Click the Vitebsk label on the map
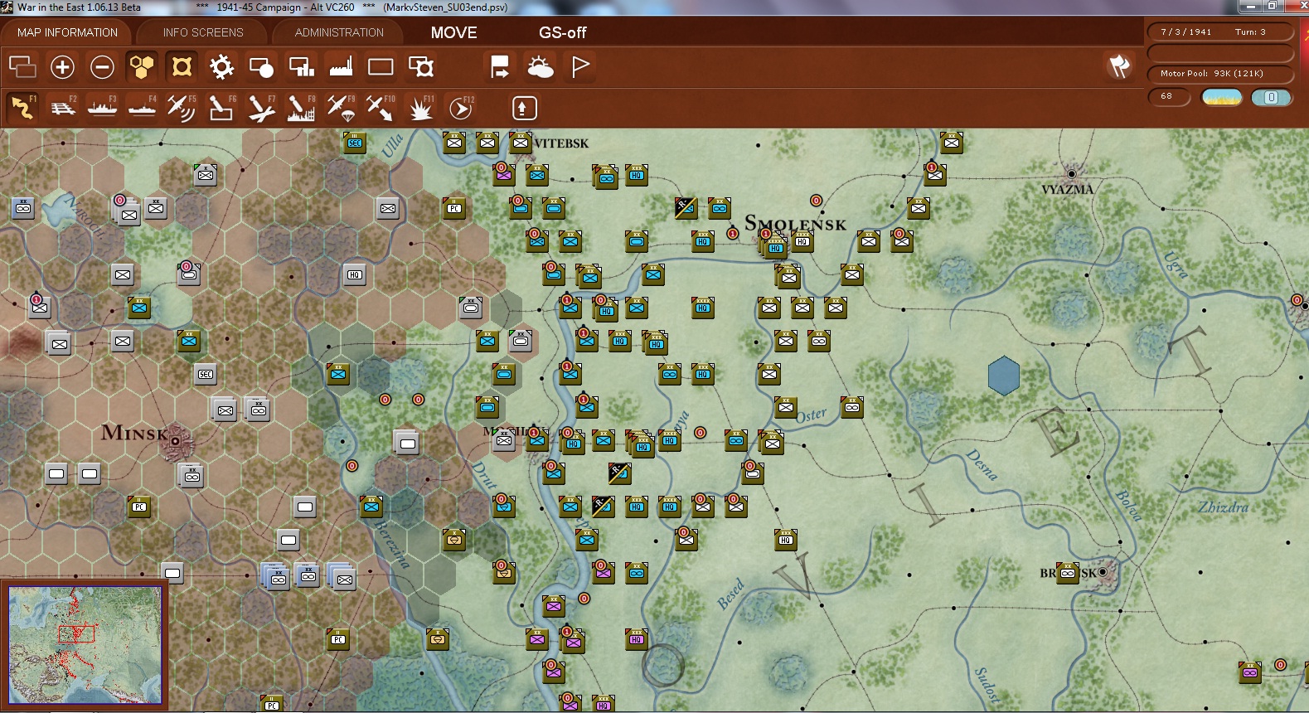Viewport: 1309px width, 713px height. pos(562,143)
